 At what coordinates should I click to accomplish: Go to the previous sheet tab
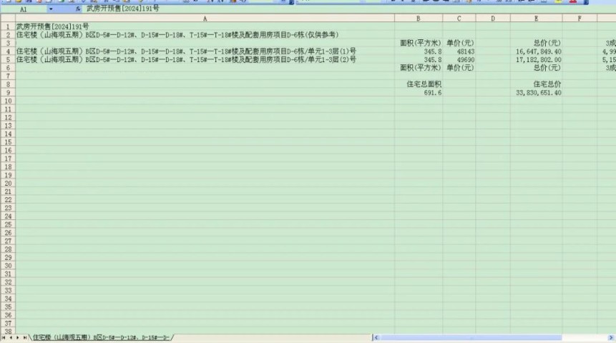(11, 337)
